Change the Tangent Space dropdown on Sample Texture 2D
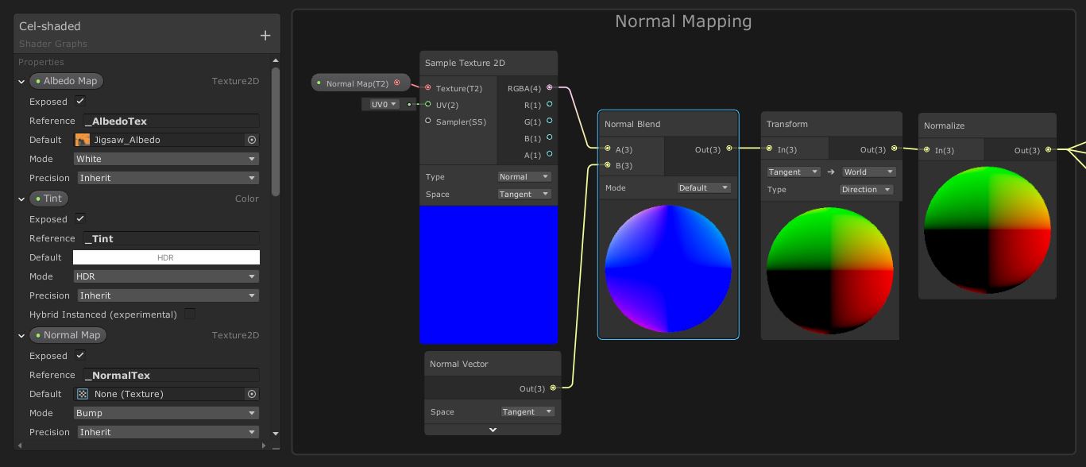Image resolution: width=1086 pixels, height=467 pixels. [x=524, y=194]
